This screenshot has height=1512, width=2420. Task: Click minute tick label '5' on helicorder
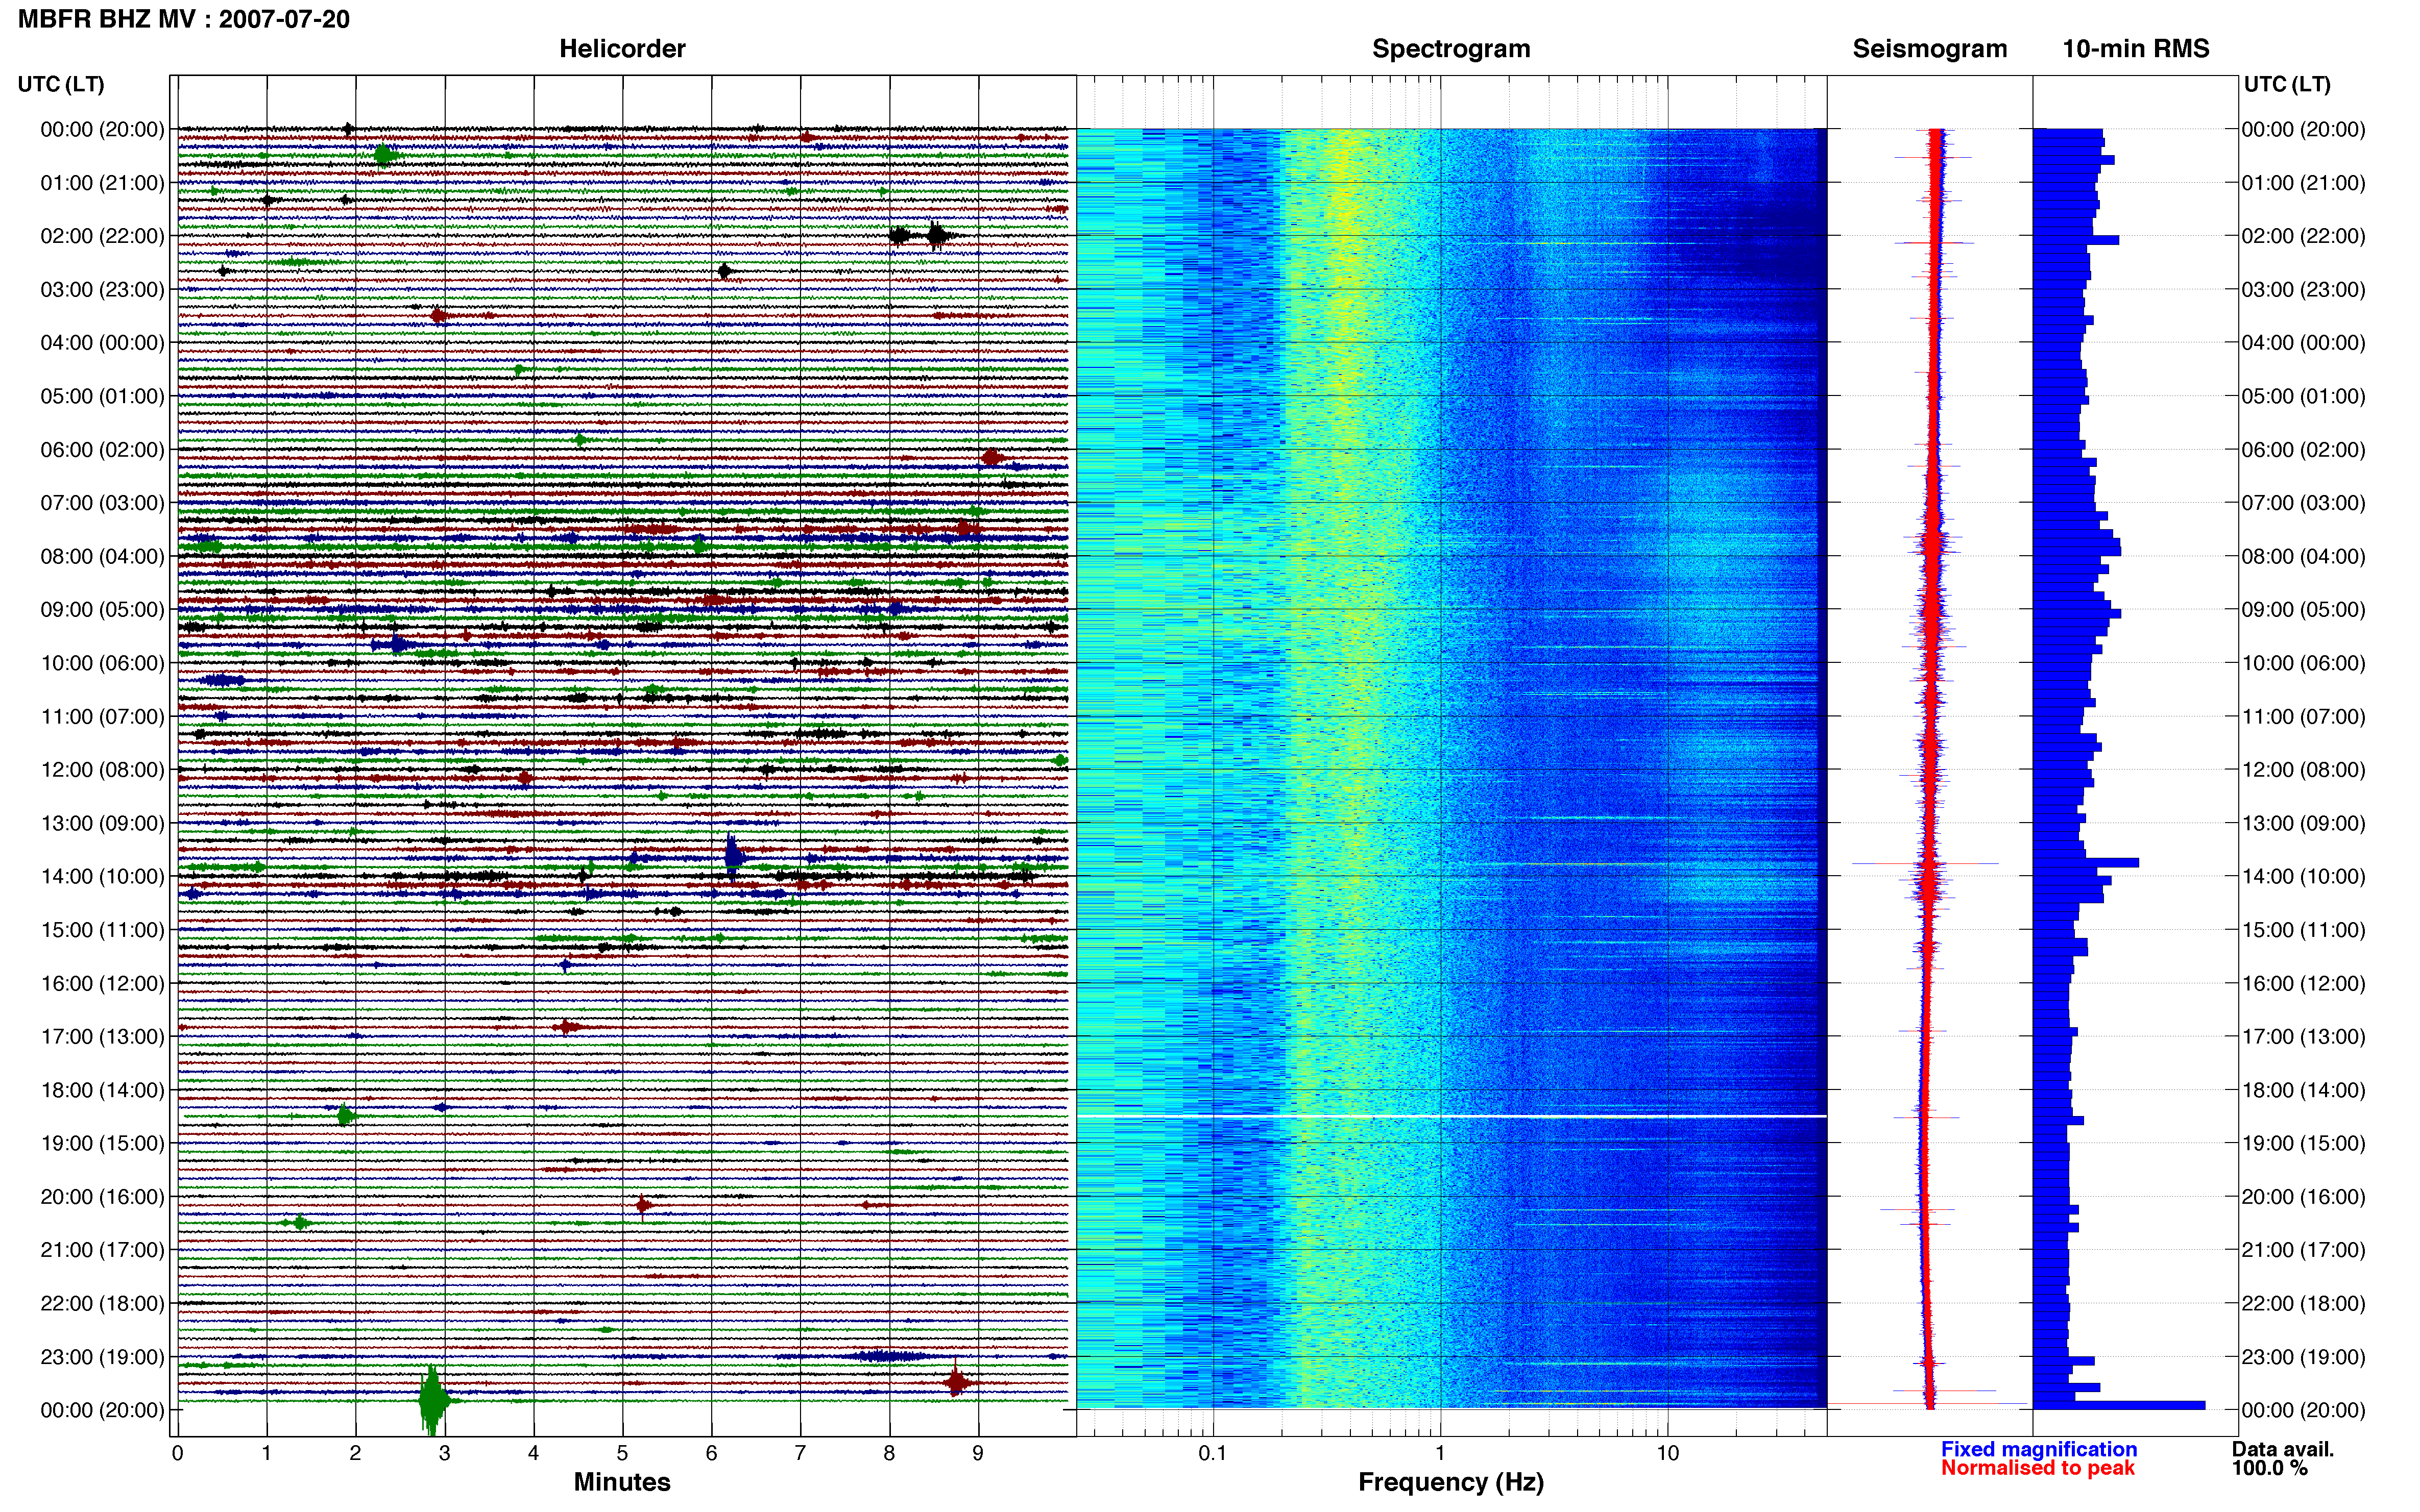click(622, 1453)
